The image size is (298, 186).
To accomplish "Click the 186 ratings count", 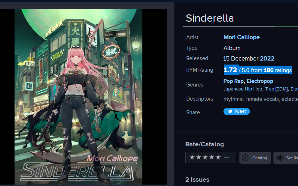I will coord(269,70).
